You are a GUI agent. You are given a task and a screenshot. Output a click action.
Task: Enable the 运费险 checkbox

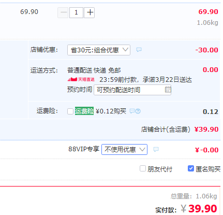[70, 111]
